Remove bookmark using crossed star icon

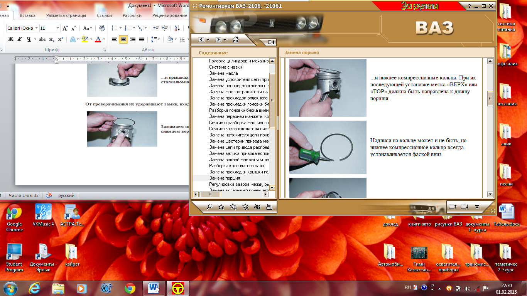[x=245, y=207]
